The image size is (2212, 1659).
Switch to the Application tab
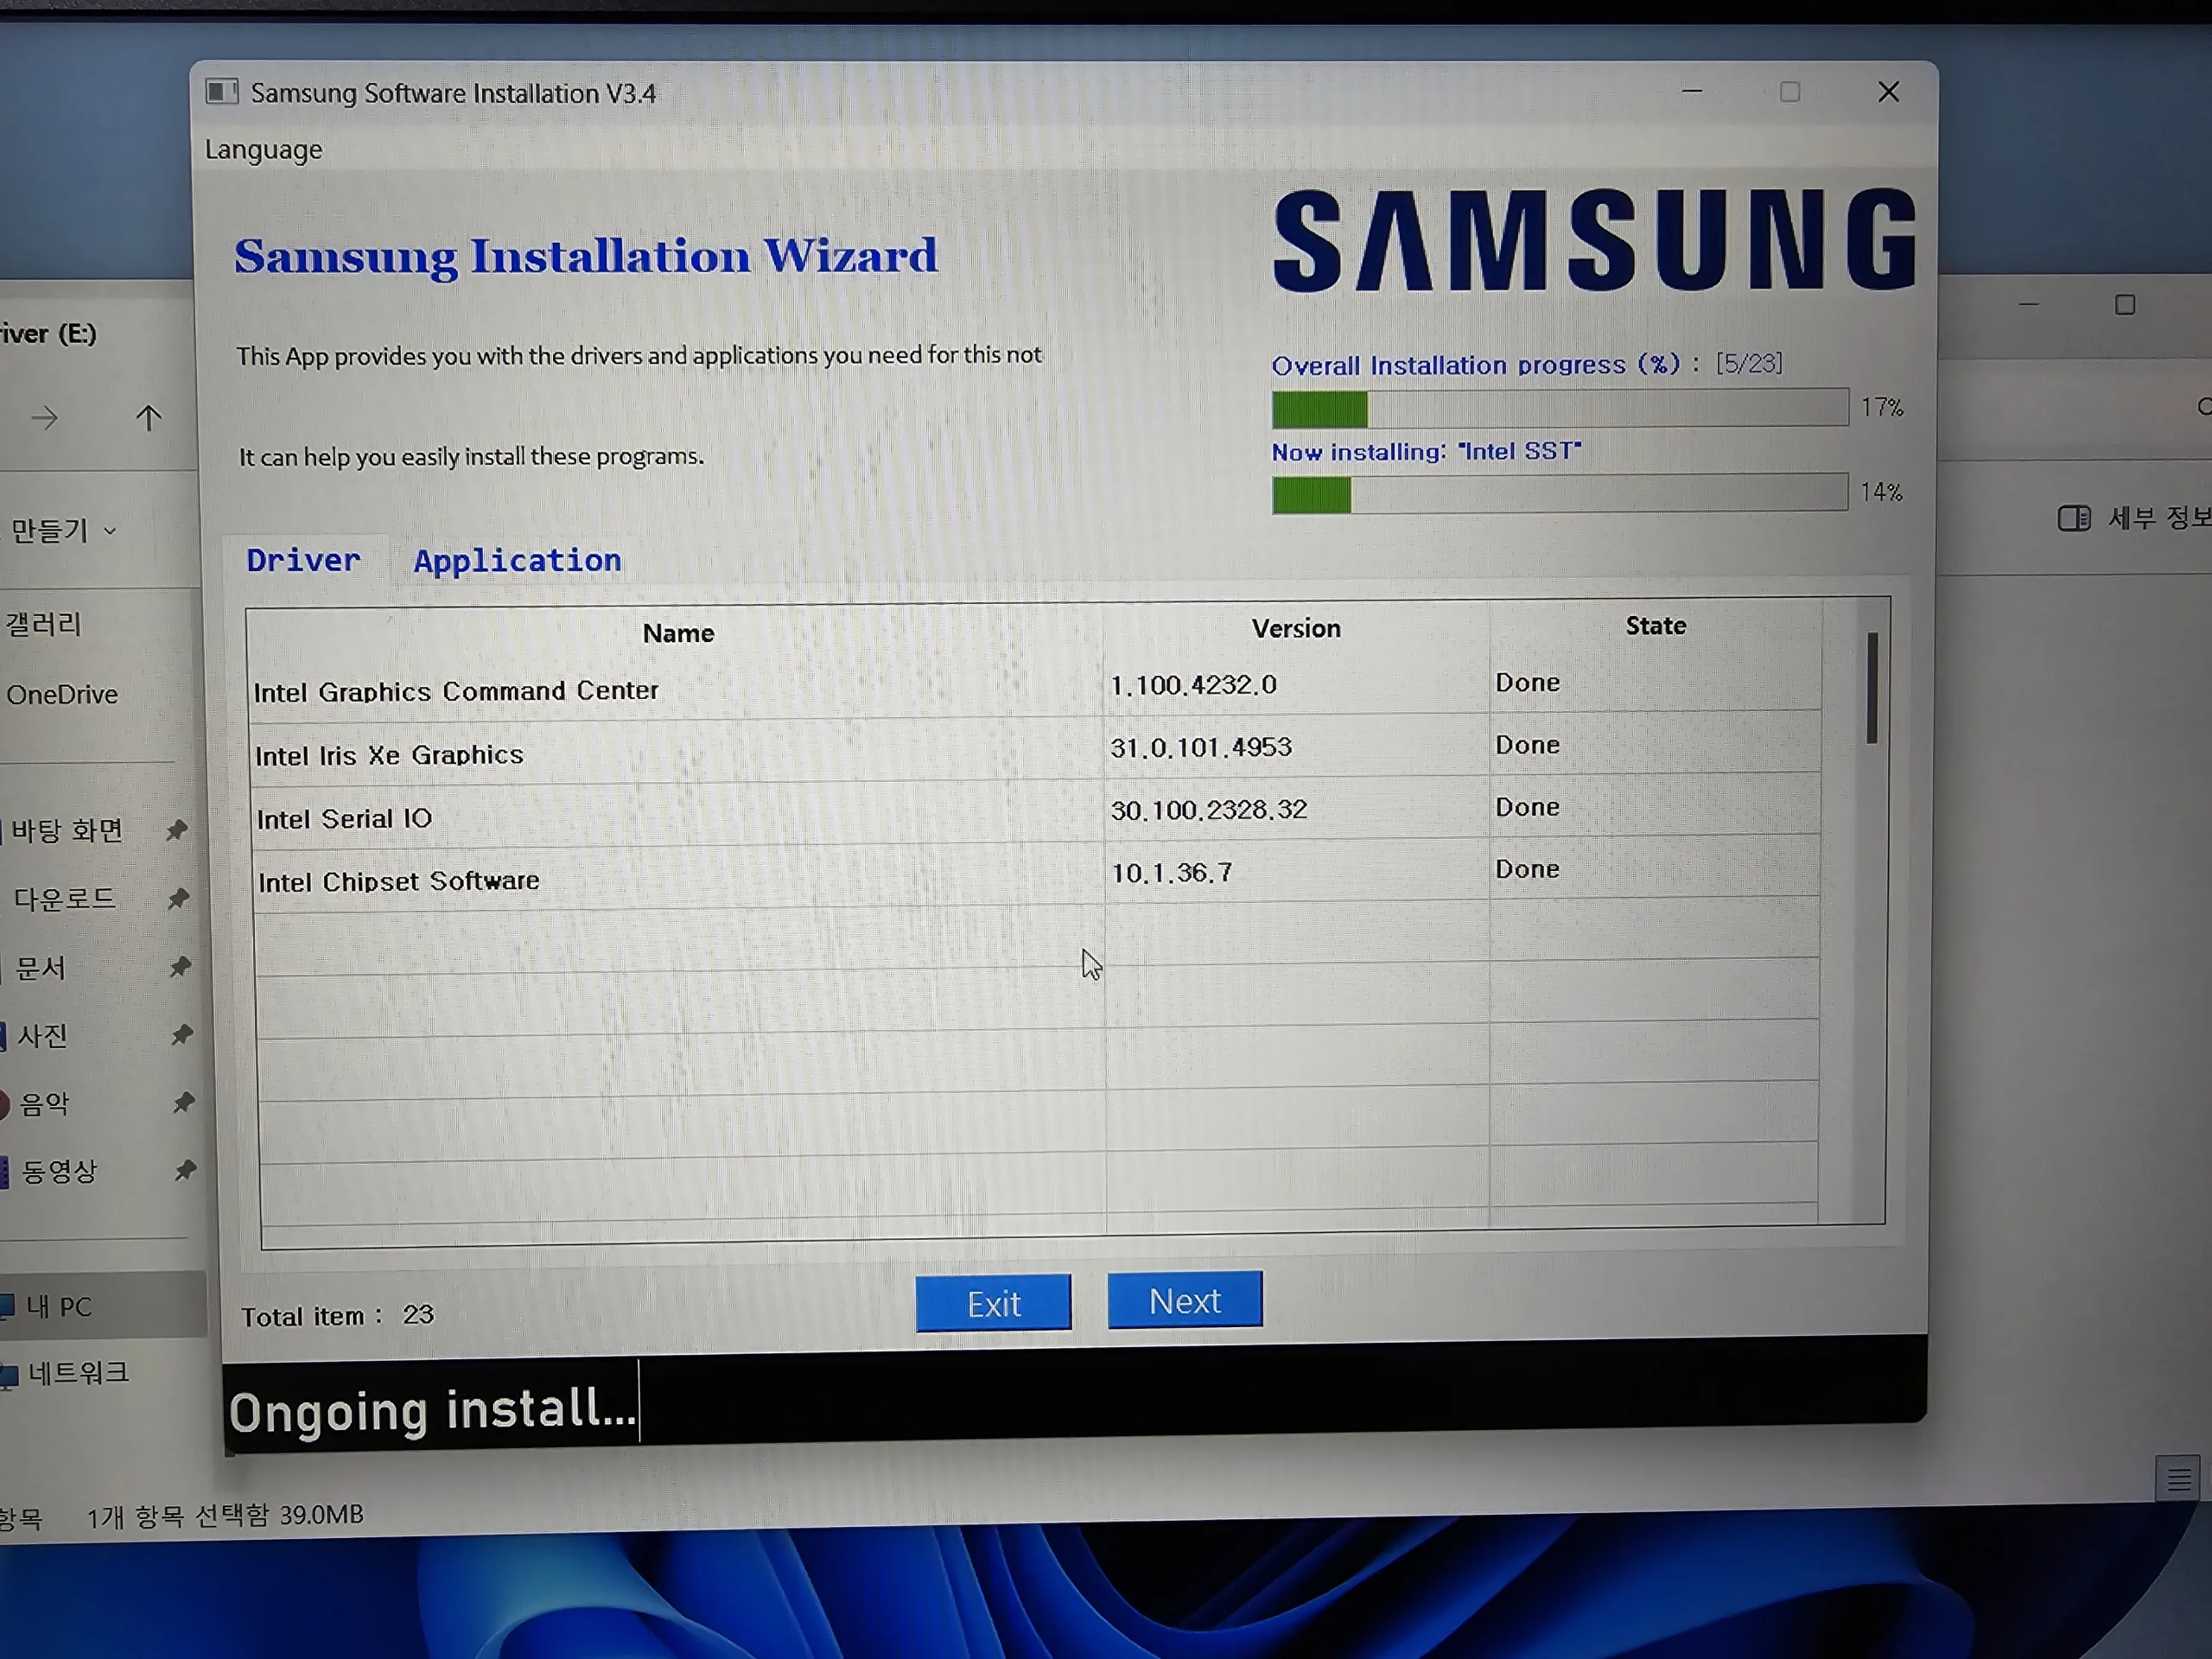[517, 561]
